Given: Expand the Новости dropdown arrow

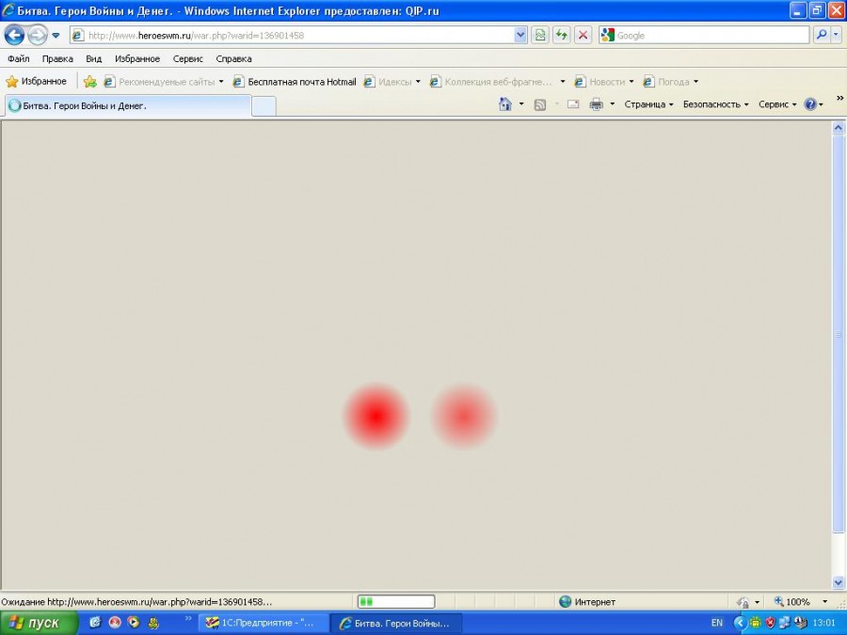Looking at the screenshot, I should 631,82.
